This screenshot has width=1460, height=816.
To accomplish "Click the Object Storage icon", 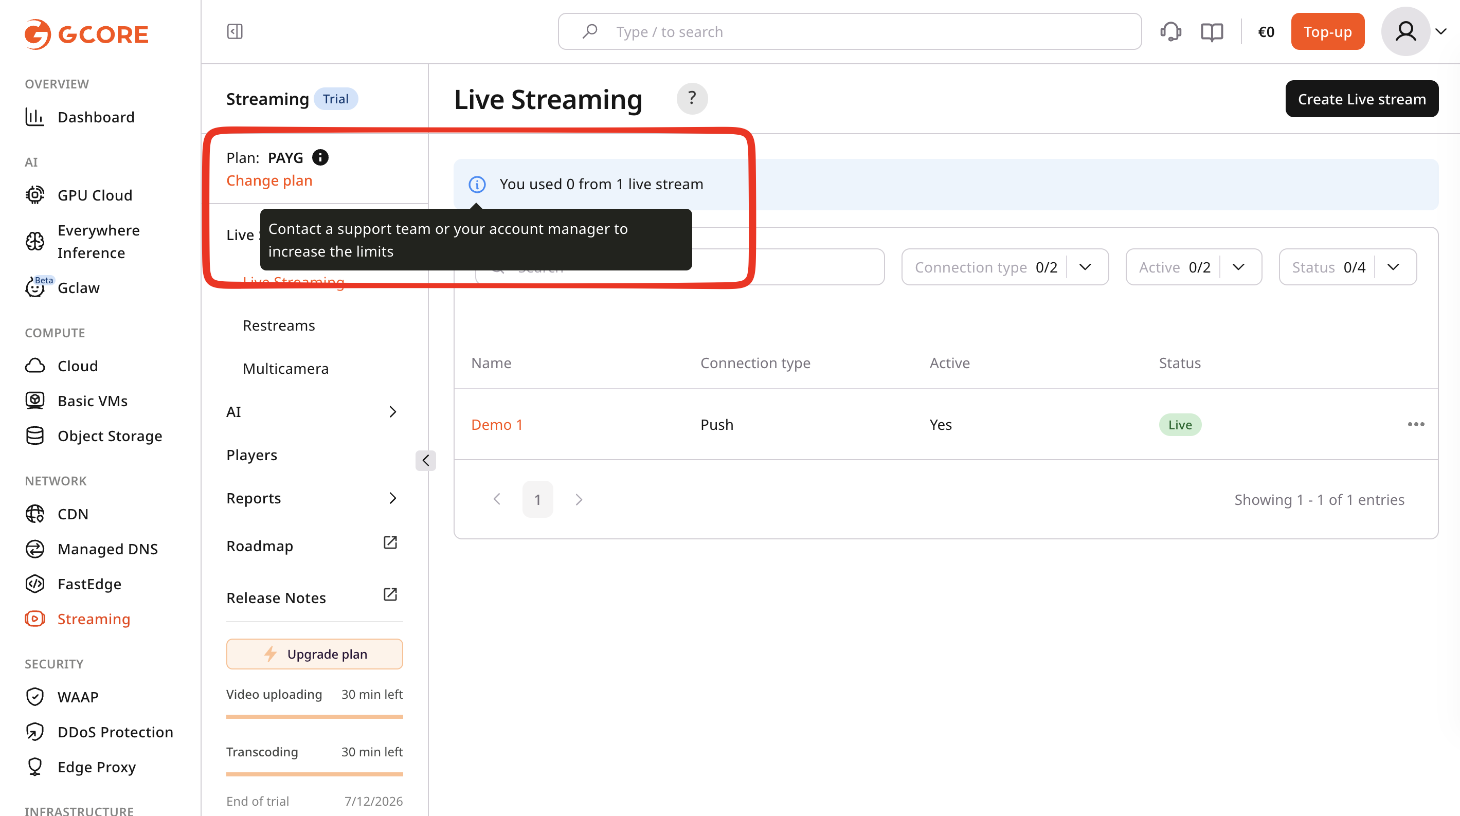I will click(x=34, y=436).
